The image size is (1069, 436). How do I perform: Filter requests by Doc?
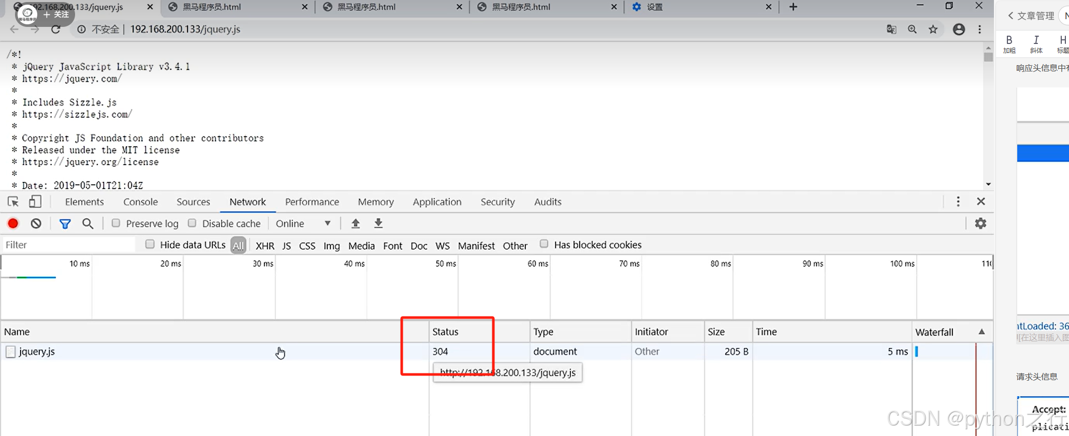419,246
